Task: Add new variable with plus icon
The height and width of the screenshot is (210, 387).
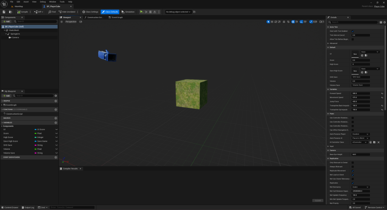Action: 56,123
